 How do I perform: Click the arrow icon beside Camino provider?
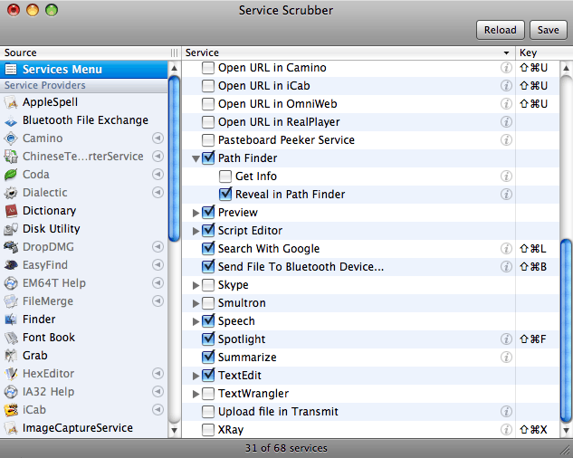click(158, 138)
